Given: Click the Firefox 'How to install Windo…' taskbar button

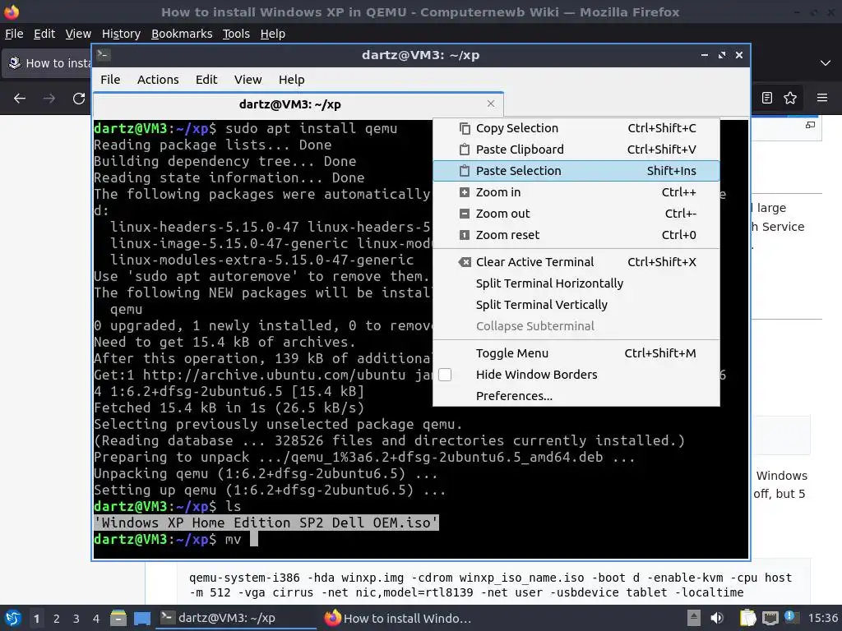Looking at the screenshot, I should click(x=399, y=618).
